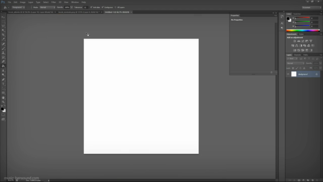323x182 pixels.
Task: Select the Zoom tool
Action: [x=4, y=102]
